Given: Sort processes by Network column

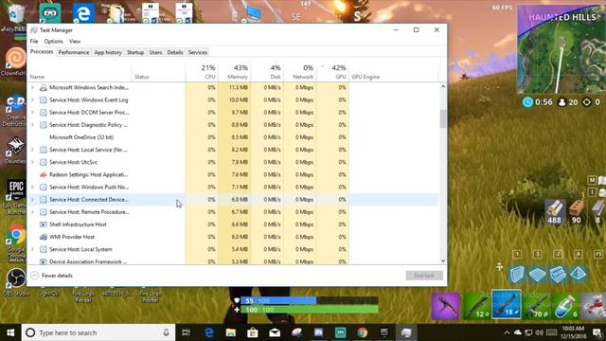Looking at the screenshot, I should (x=299, y=72).
